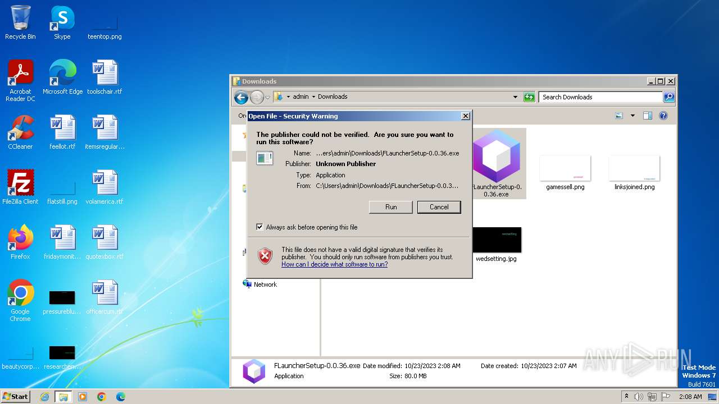Open recent pages dropdown arrow in Downloads window

coord(267,97)
